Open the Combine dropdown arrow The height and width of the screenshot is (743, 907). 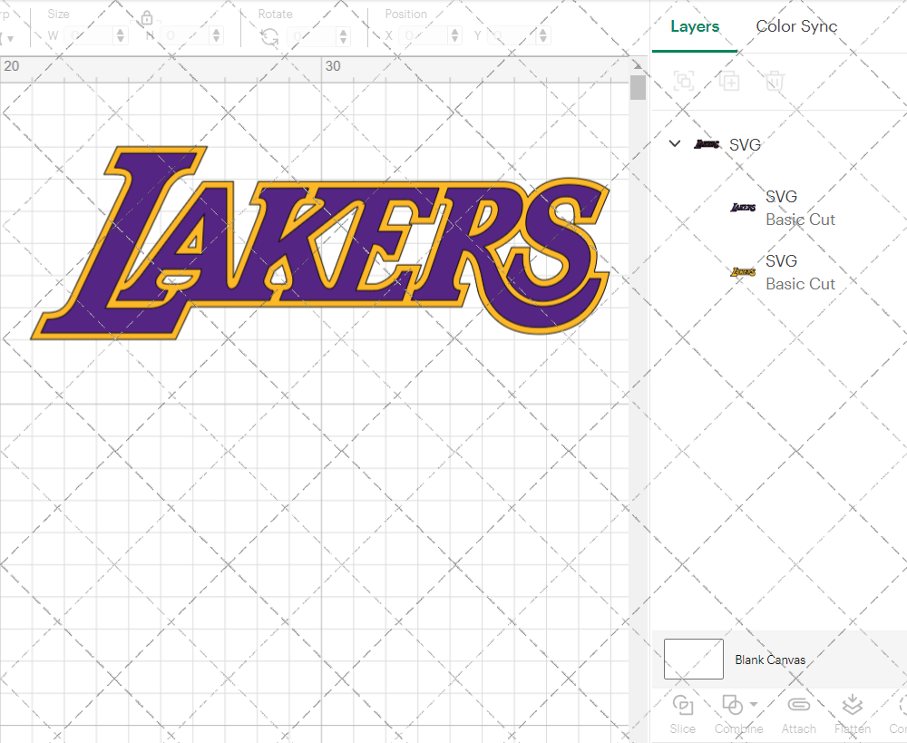[x=754, y=704]
